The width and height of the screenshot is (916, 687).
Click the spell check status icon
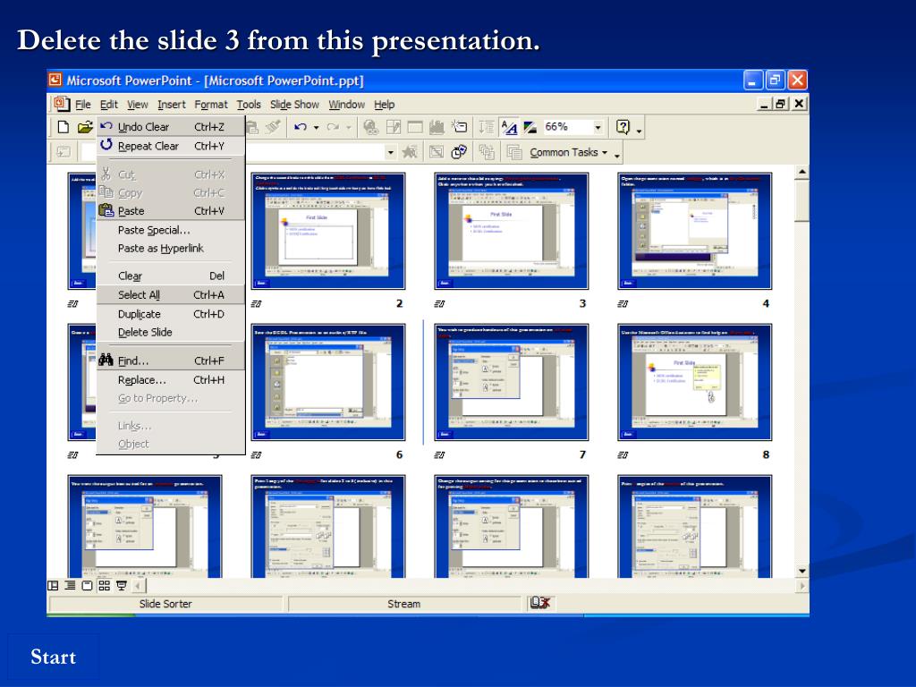click(x=540, y=603)
